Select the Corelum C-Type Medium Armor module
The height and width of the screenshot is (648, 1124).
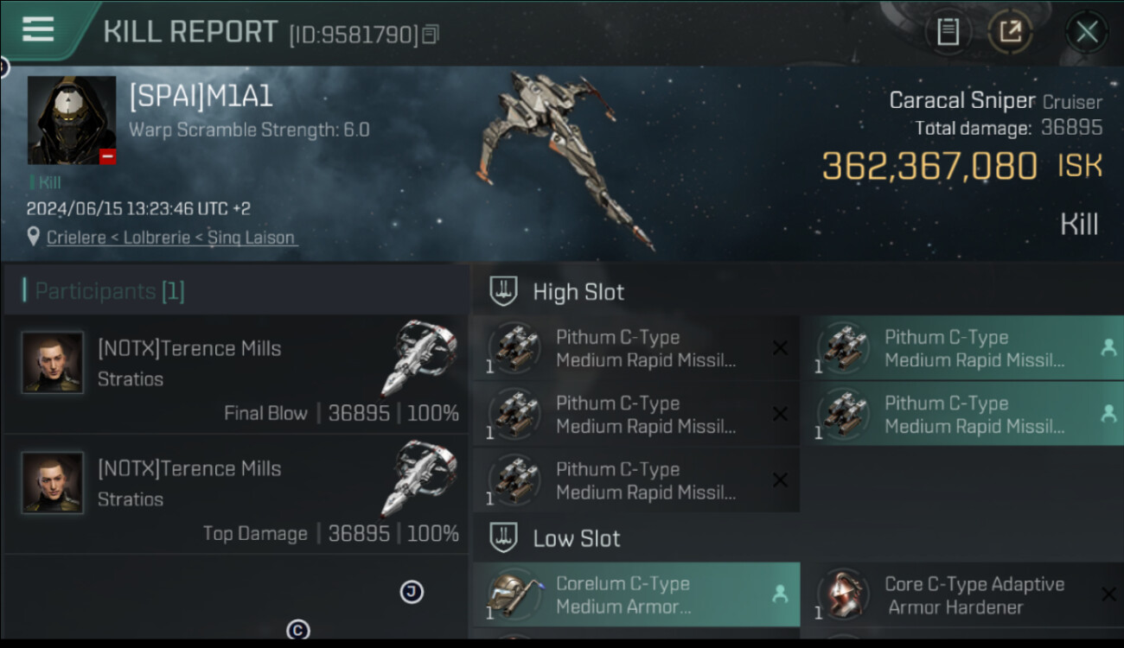click(635, 594)
